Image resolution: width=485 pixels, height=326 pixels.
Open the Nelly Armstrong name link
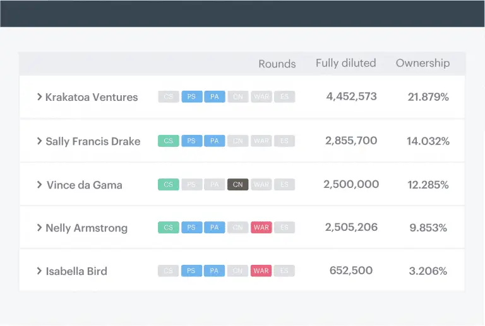87,228
